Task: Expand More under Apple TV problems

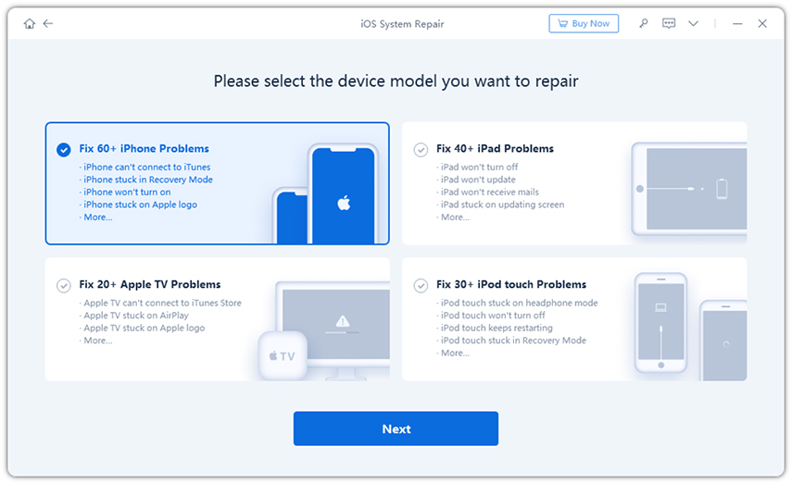Action: tap(97, 341)
